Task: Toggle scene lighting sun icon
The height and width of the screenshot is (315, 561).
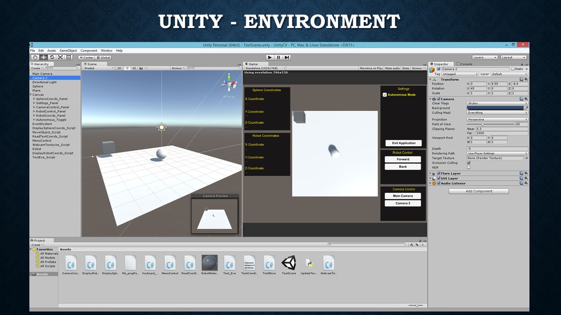Action: 127,68
